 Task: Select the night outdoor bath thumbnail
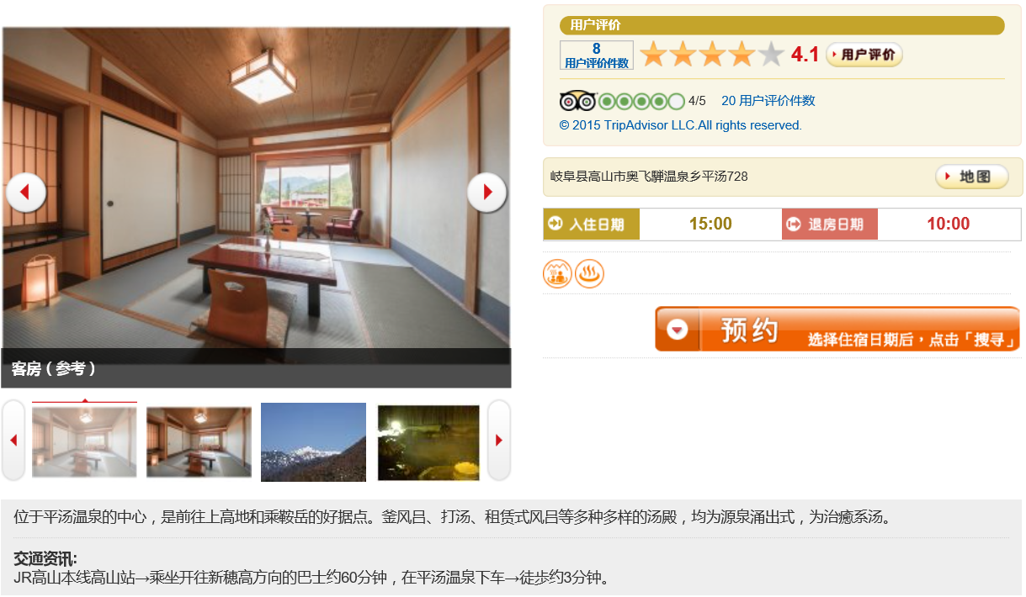tap(428, 442)
